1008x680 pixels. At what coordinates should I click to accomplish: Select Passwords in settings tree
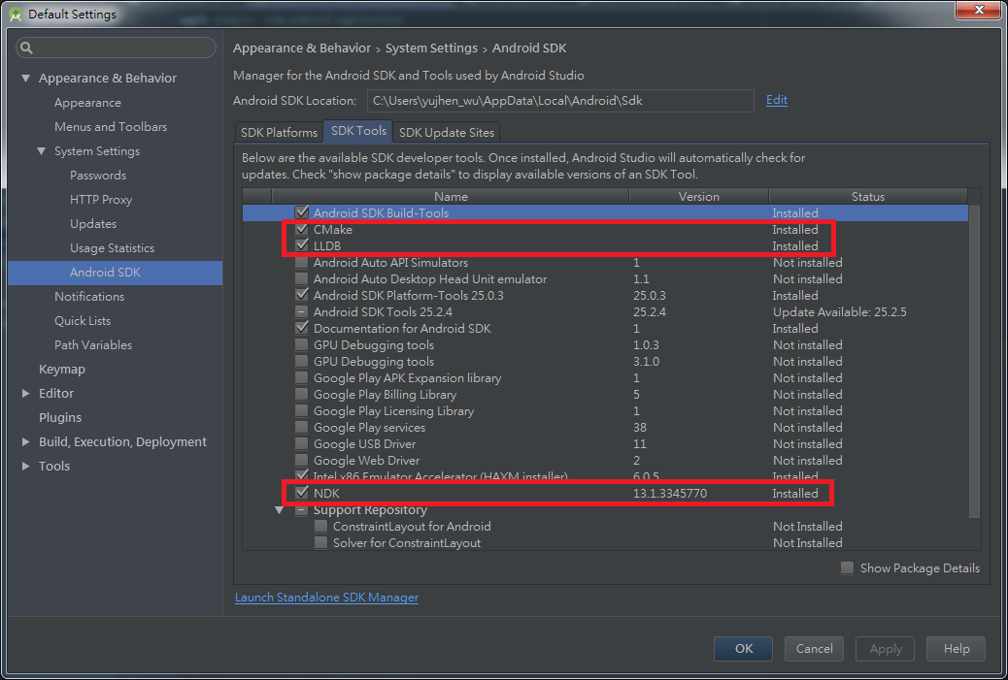[98, 176]
